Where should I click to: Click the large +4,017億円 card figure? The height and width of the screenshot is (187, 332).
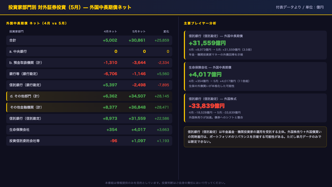(x=205, y=75)
